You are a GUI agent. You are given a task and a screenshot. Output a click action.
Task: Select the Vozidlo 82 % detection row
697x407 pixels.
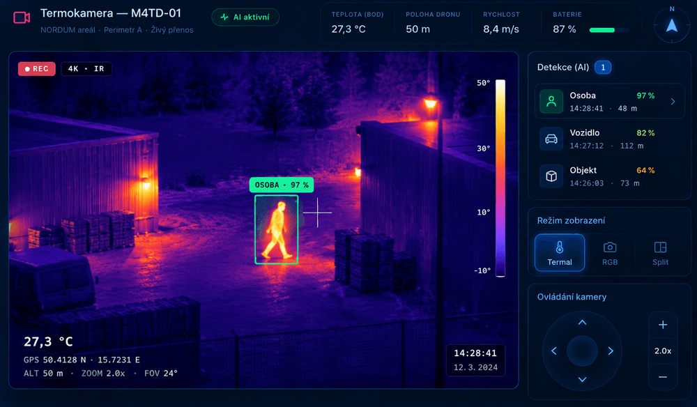pyautogui.click(x=610, y=139)
